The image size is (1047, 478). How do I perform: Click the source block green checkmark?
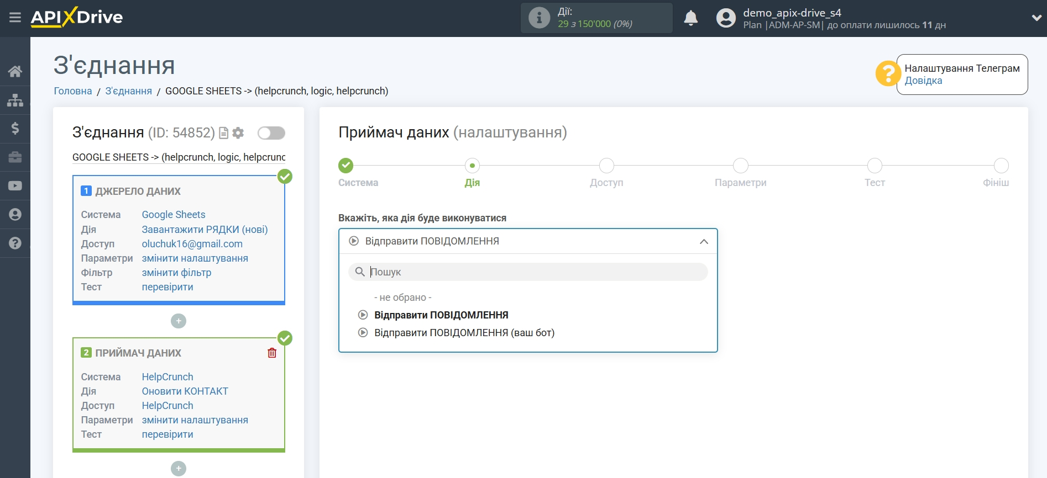[285, 177]
